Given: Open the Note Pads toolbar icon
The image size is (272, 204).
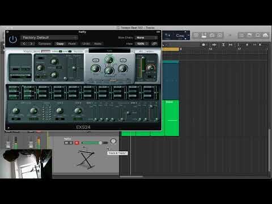Looking at the screenshot, I should 249,35.
